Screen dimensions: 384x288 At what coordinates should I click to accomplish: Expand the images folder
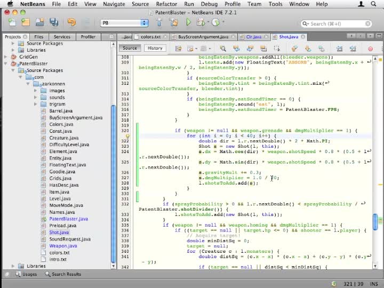point(36,91)
